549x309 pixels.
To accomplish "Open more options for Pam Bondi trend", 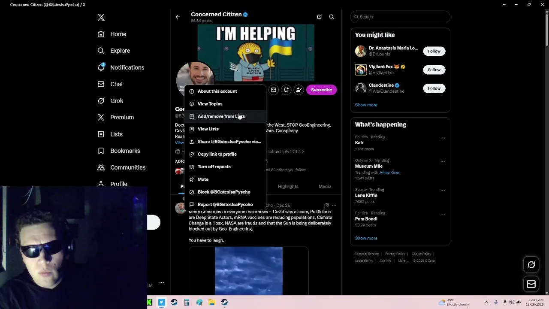I will pos(443,214).
